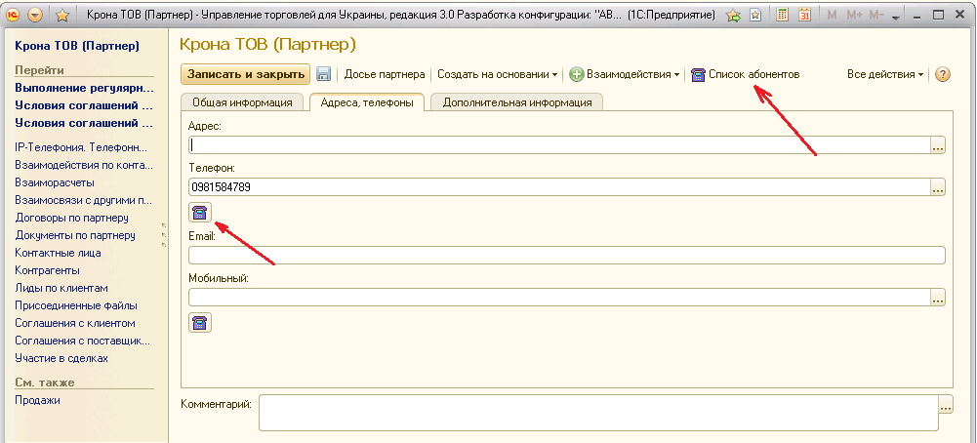Open Досье партнера
This screenshot has height=443, width=977.
[385, 74]
